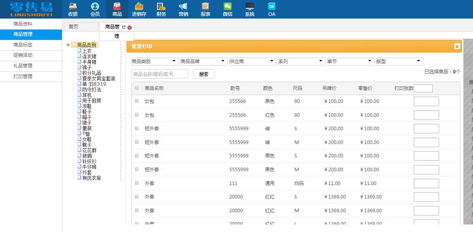Open the 财务 finance module icon

pos(161,9)
